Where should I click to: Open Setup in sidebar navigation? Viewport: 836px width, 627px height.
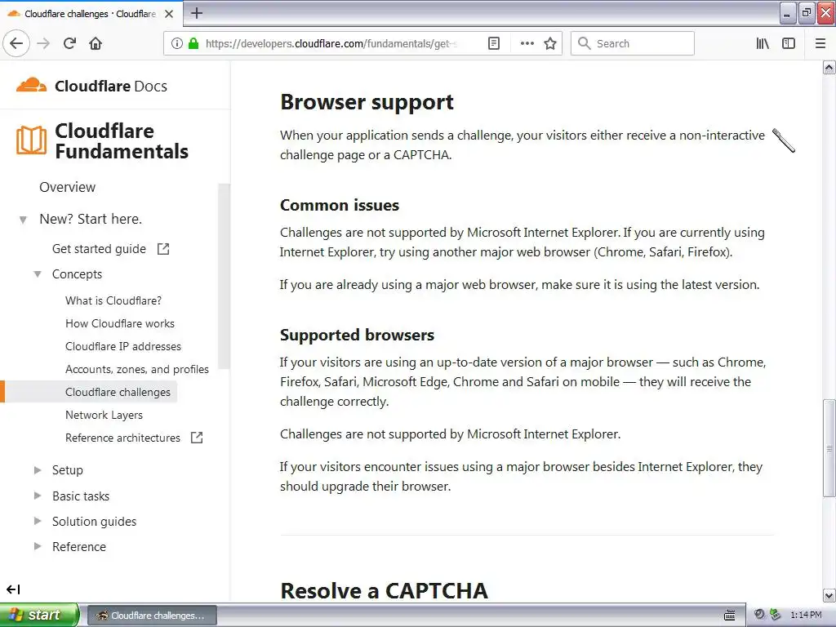pos(67,470)
